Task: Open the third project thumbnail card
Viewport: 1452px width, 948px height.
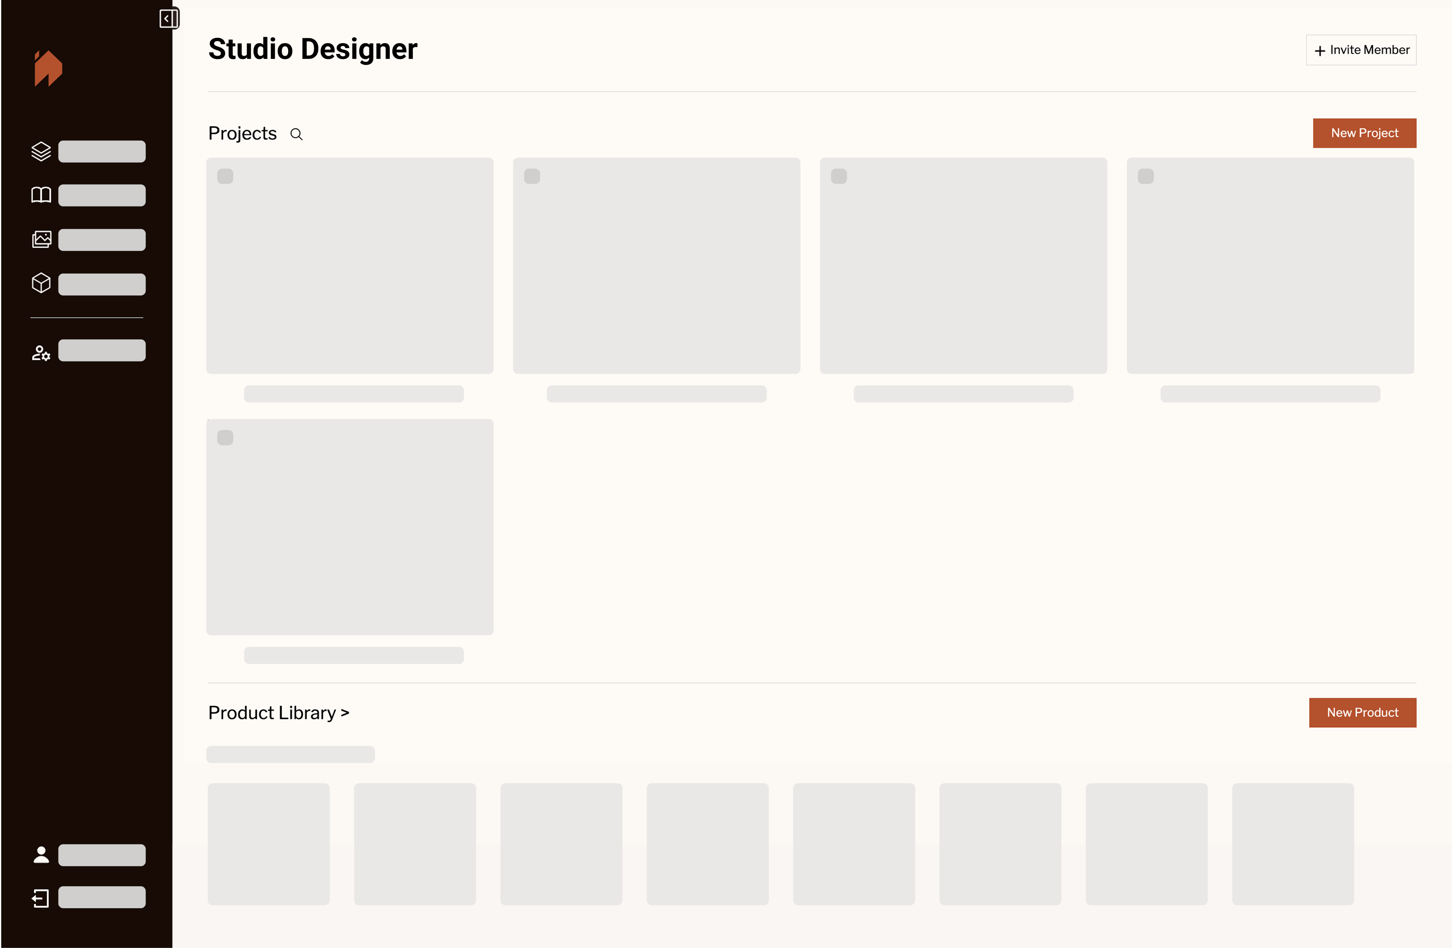Action: 963,265
